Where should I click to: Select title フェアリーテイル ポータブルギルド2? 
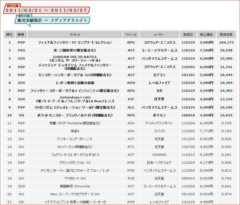(x=75, y=155)
